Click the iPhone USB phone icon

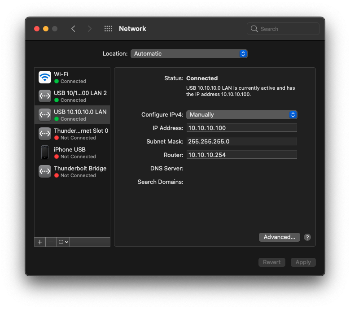tap(44, 152)
